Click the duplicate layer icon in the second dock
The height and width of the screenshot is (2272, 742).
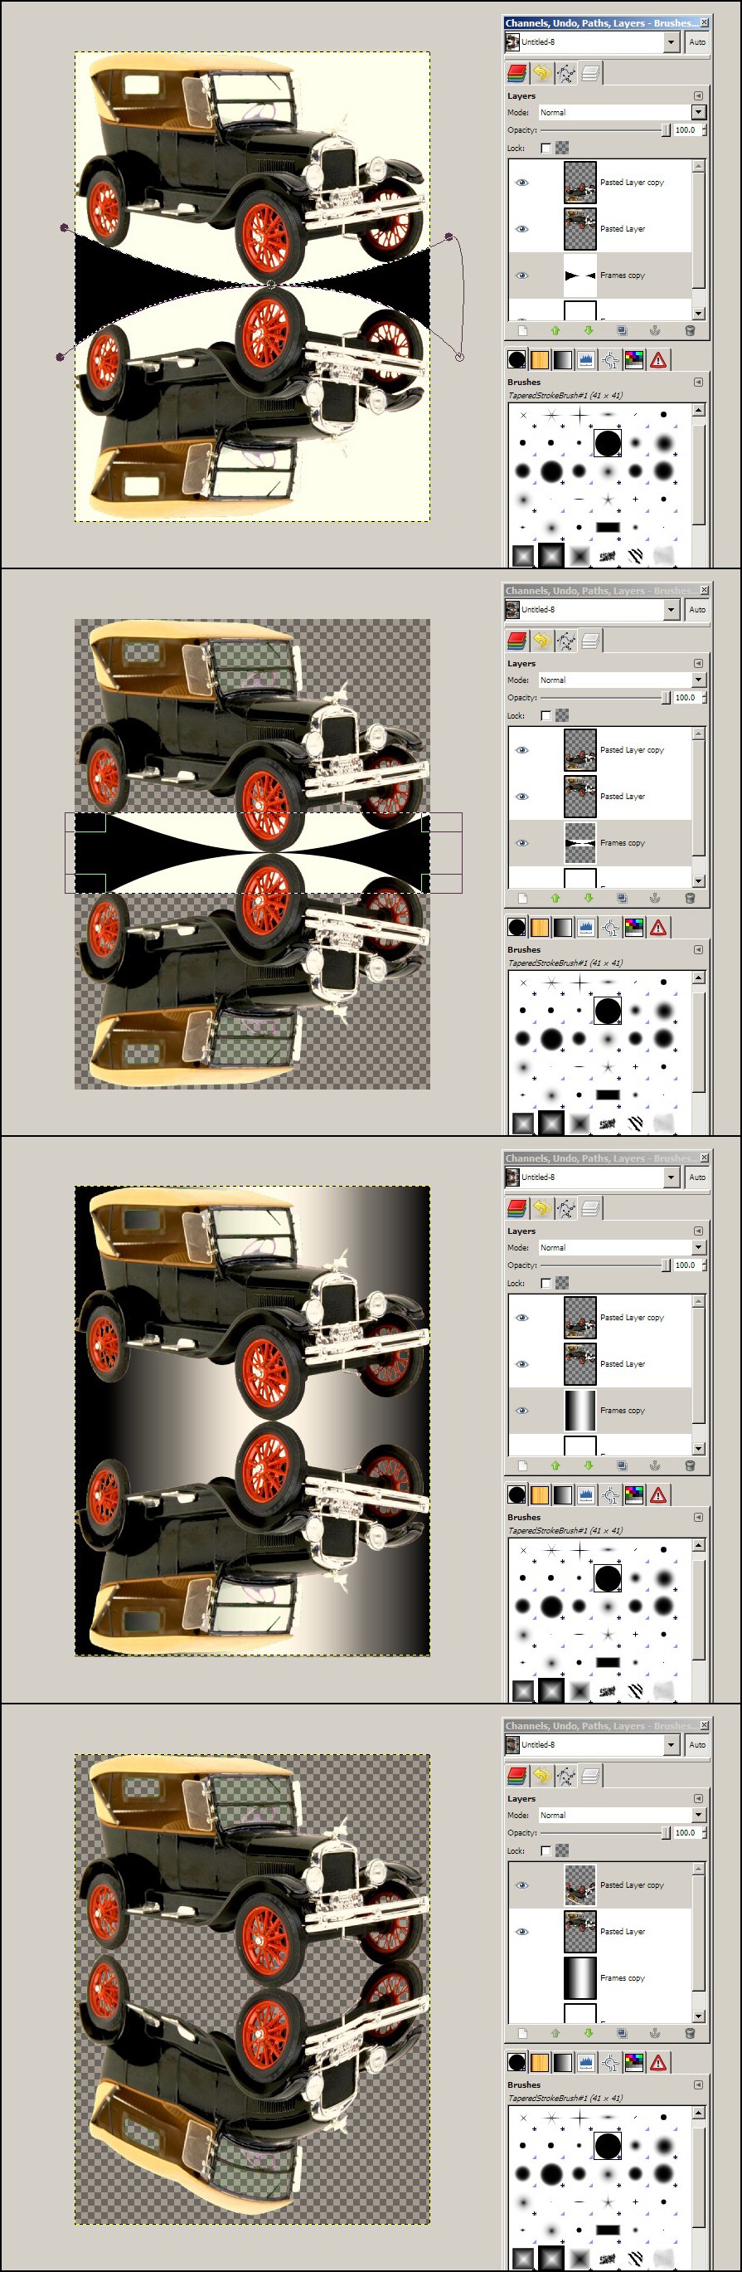click(622, 898)
